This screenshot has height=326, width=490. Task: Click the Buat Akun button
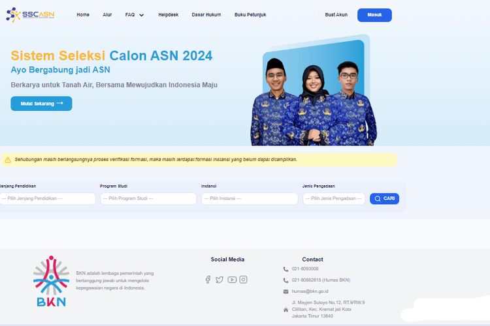tap(336, 14)
